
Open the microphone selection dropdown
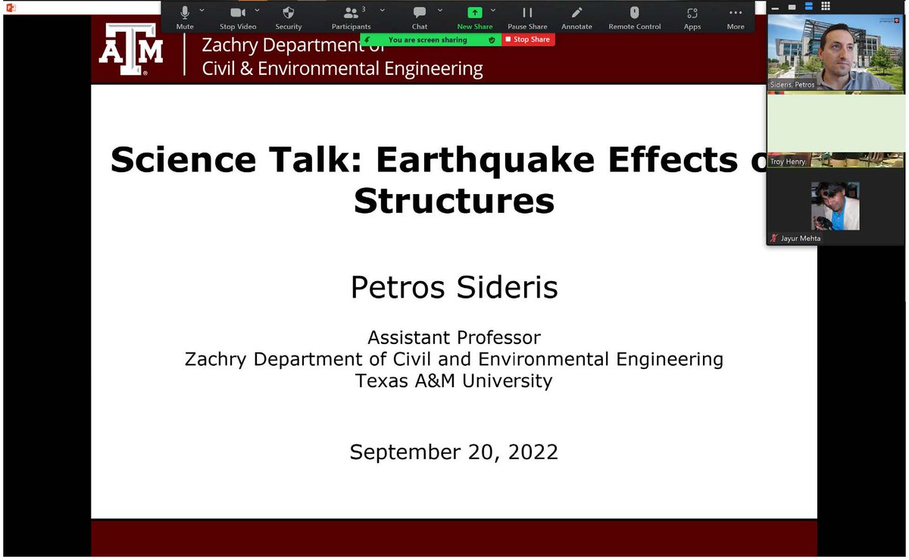click(201, 11)
